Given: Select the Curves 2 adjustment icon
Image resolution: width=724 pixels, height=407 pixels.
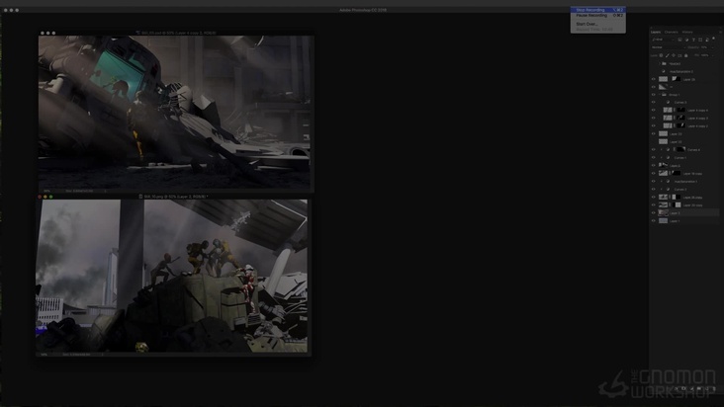Looking at the screenshot, I should (668, 189).
